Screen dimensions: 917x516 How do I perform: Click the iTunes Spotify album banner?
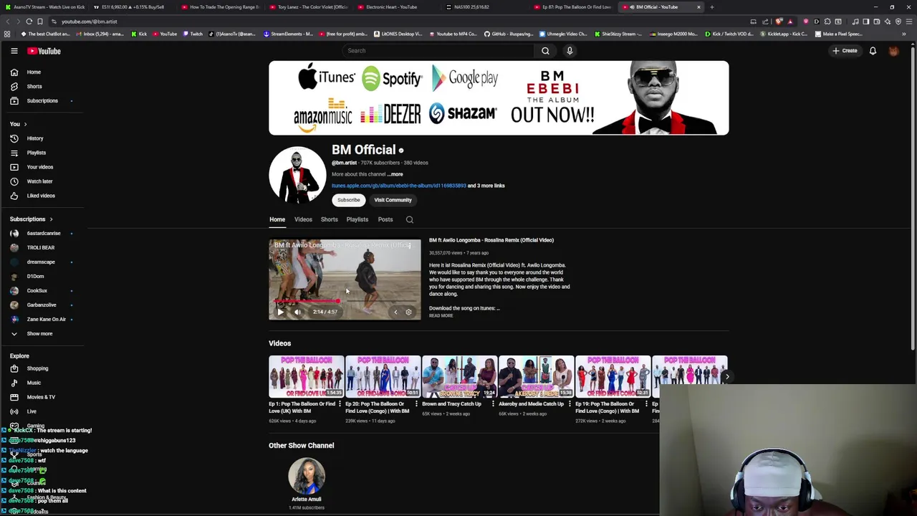tap(499, 98)
